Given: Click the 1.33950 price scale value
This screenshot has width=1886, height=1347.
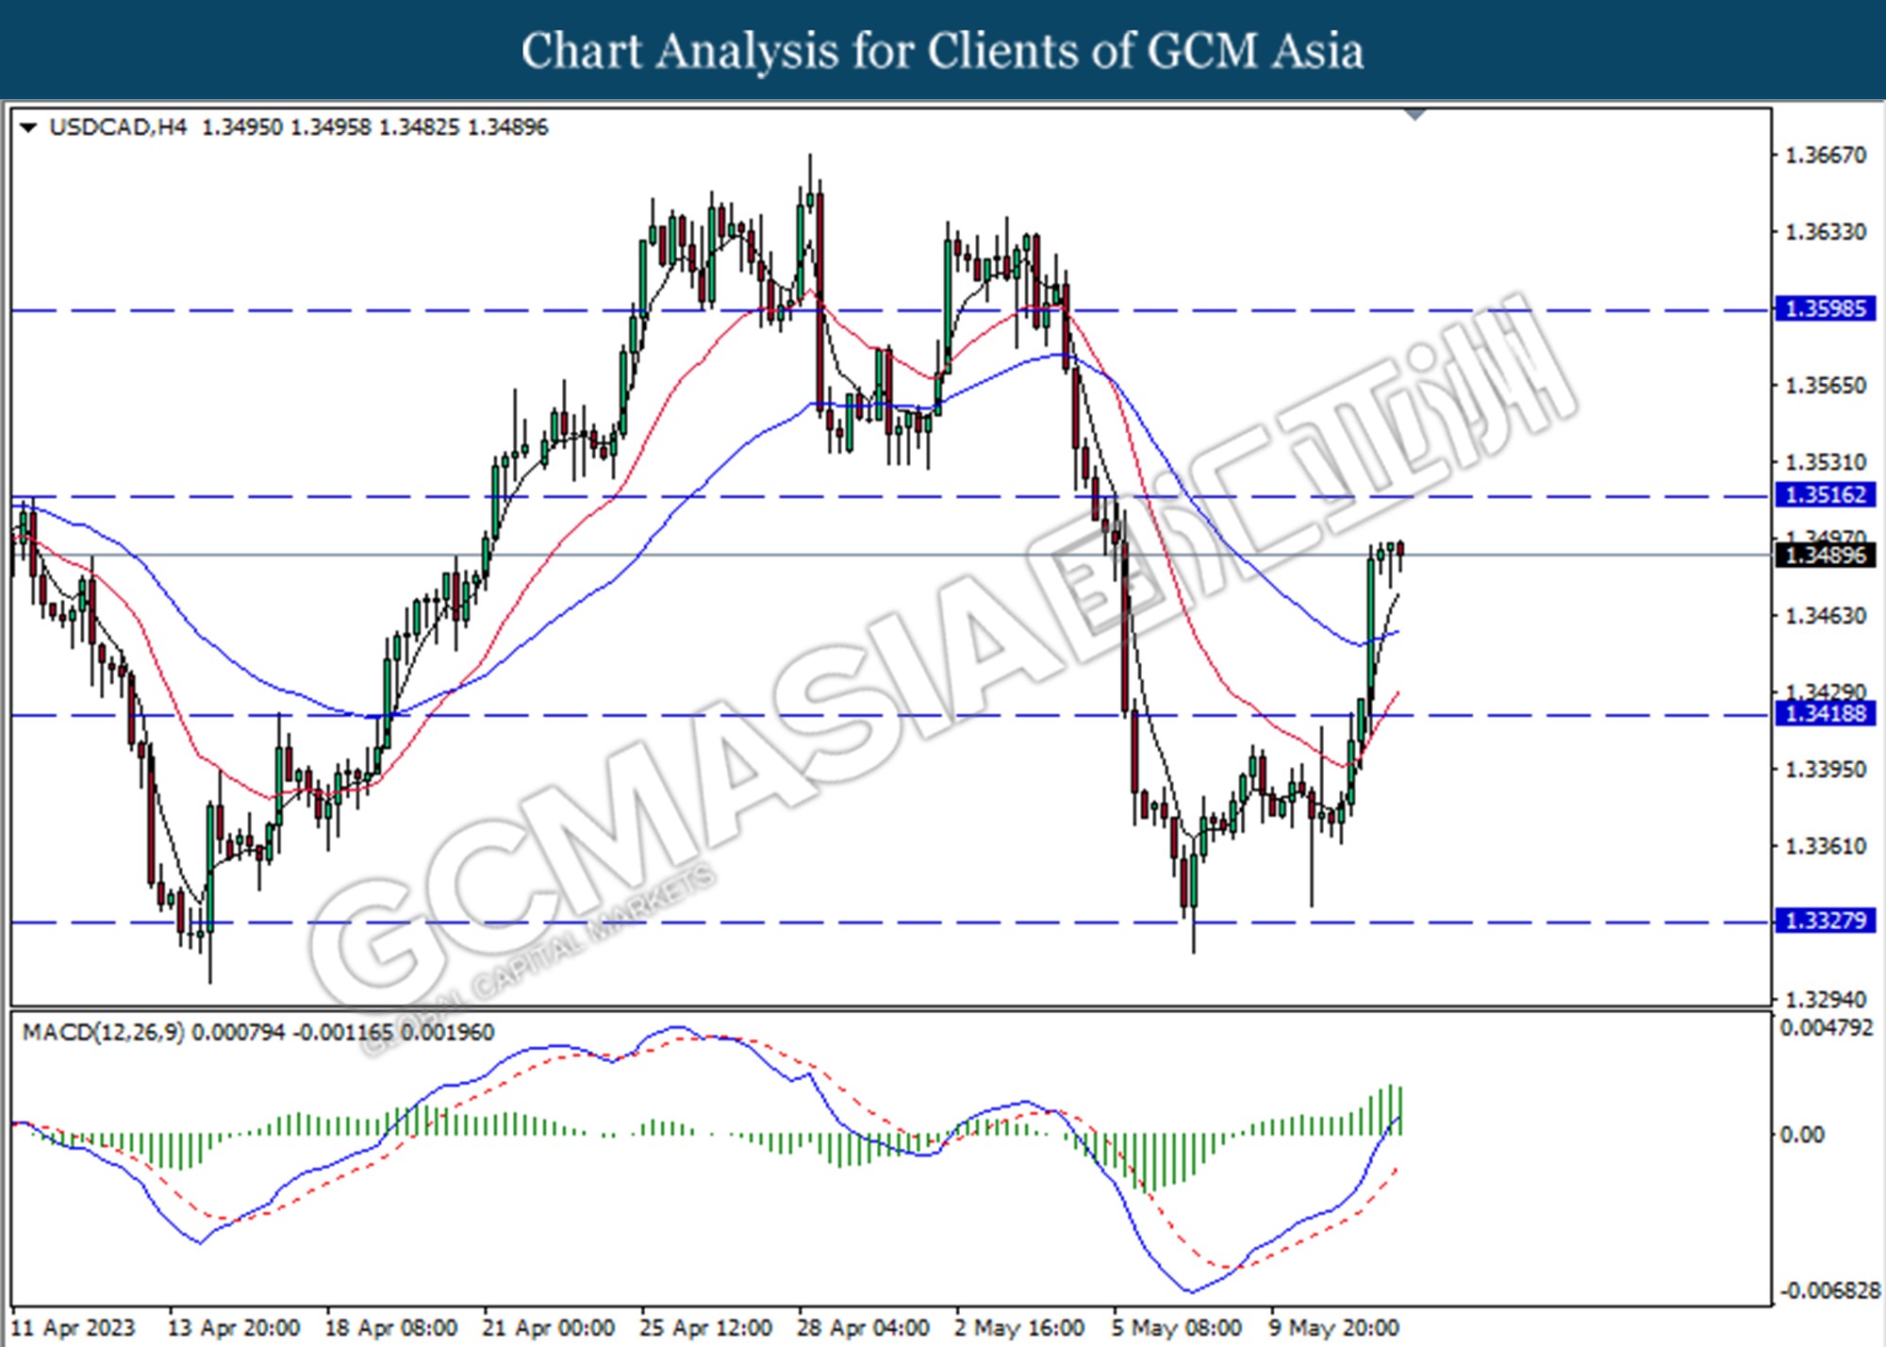Looking at the screenshot, I should [1826, 770].
